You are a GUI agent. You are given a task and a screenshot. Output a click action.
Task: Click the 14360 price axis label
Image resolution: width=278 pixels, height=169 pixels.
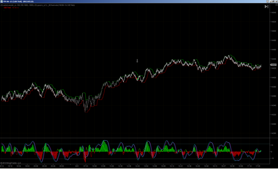pos(274,96)
